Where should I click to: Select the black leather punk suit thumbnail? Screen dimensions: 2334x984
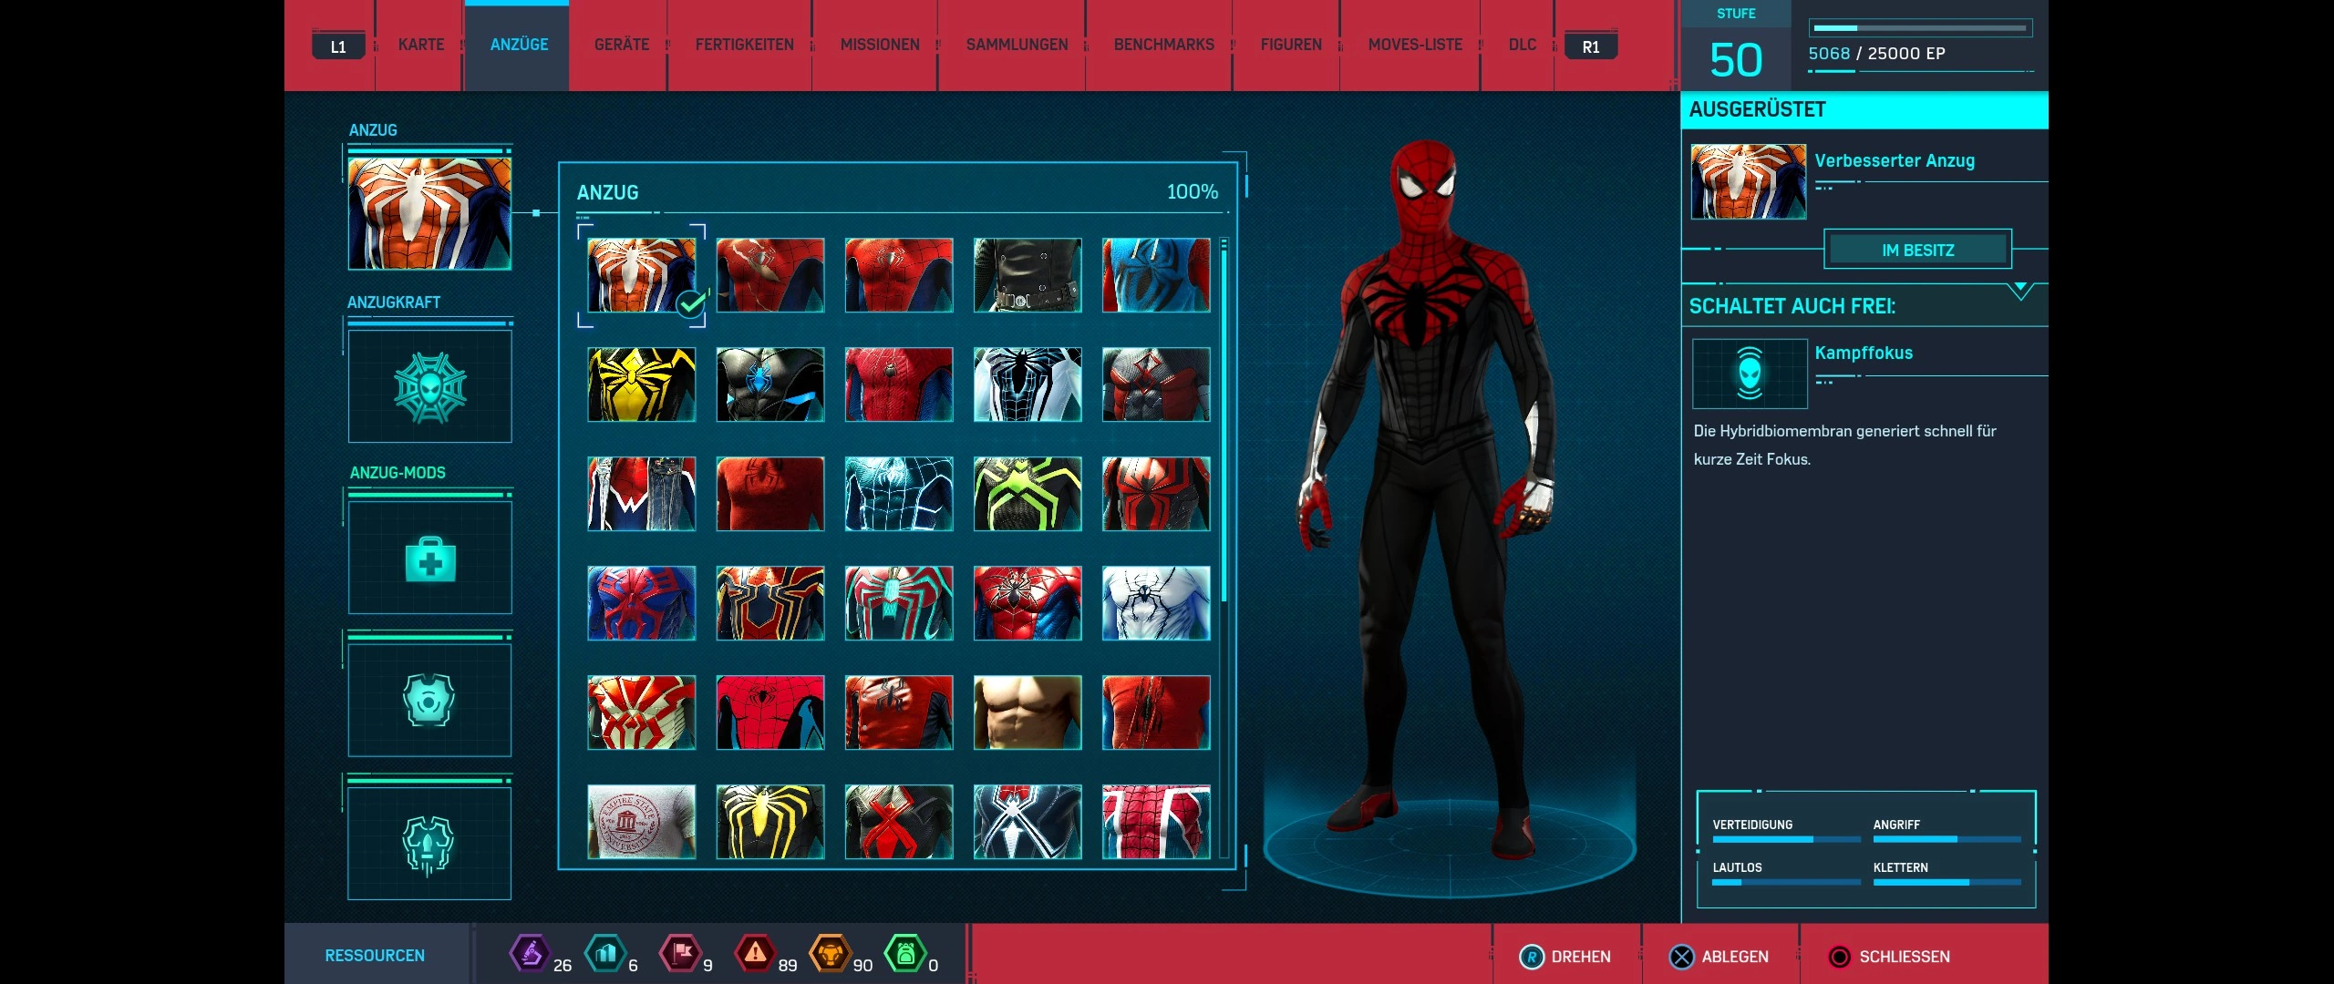[1028, 275]
